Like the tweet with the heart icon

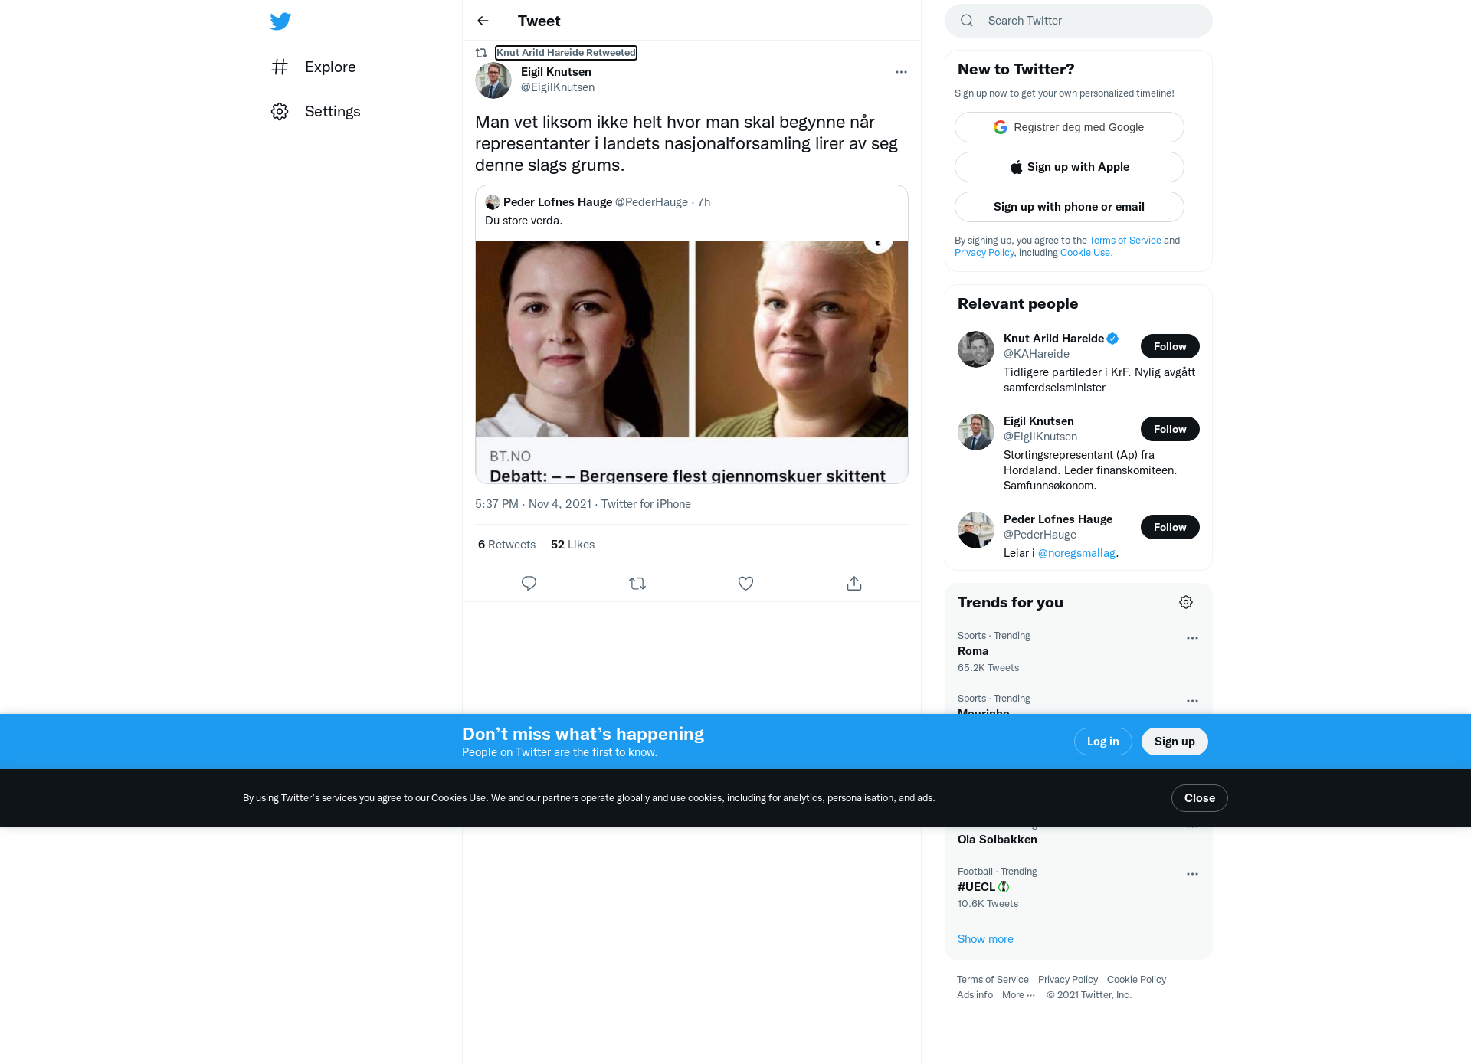(745, 584)
